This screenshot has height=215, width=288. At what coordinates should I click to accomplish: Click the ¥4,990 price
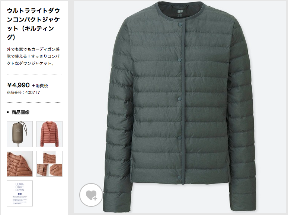18,85
